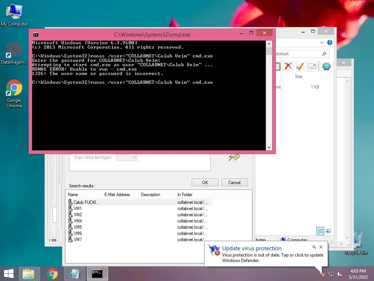This screenshot has width=374, height=281.
Task: Open File Explorer from taskbar
Action: point(28,274)
